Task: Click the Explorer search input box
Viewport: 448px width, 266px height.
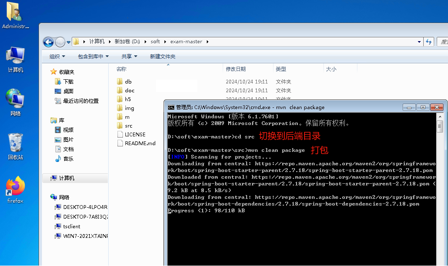Action: pos(442,42)
